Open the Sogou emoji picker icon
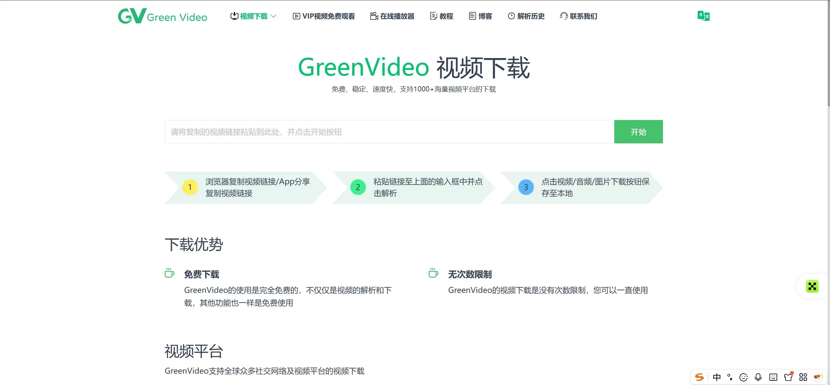Screen dimensions: 830x385 coord(743,377)
